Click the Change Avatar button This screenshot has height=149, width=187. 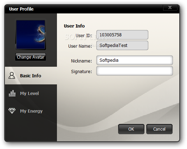31,57
